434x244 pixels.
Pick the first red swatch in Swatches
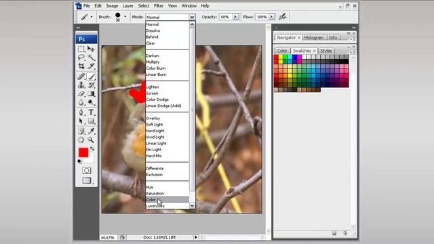(x=276, y=57)
